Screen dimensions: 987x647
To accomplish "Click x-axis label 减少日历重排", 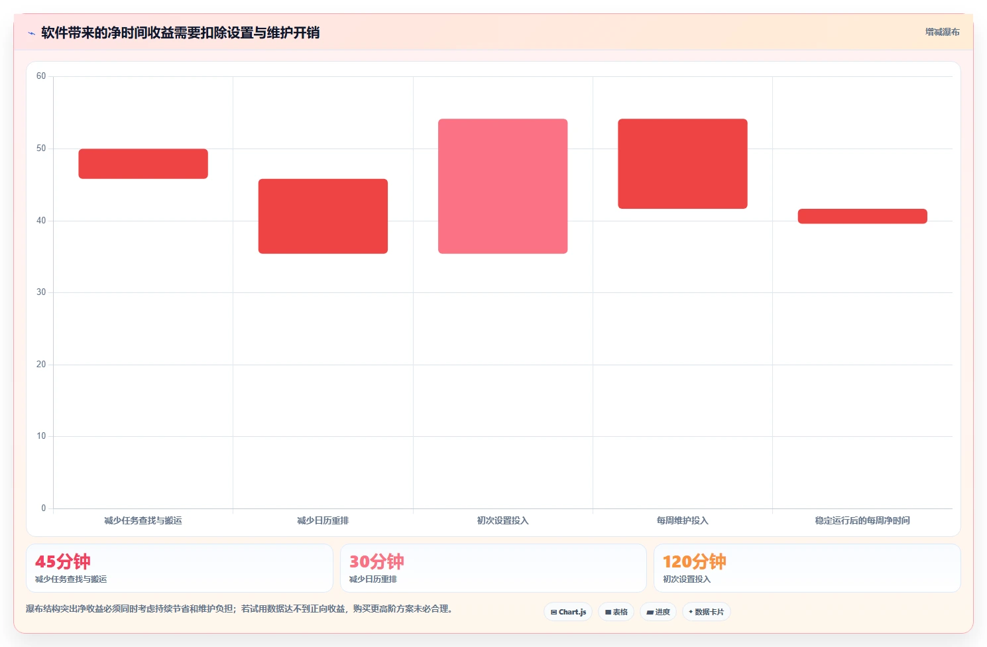I will (x=323, y=520).
